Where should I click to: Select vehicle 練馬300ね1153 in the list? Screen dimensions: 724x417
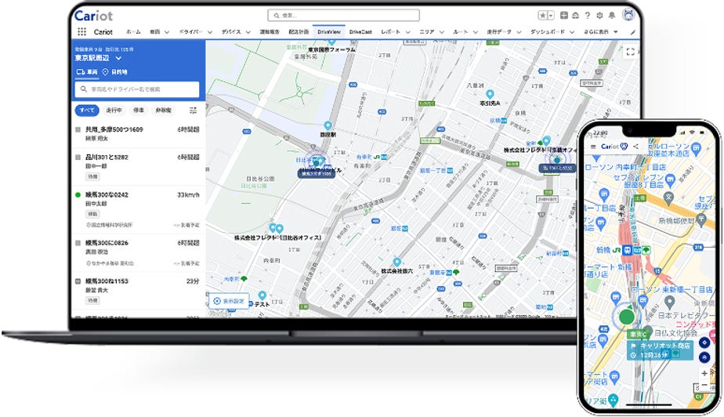point(138,291)
